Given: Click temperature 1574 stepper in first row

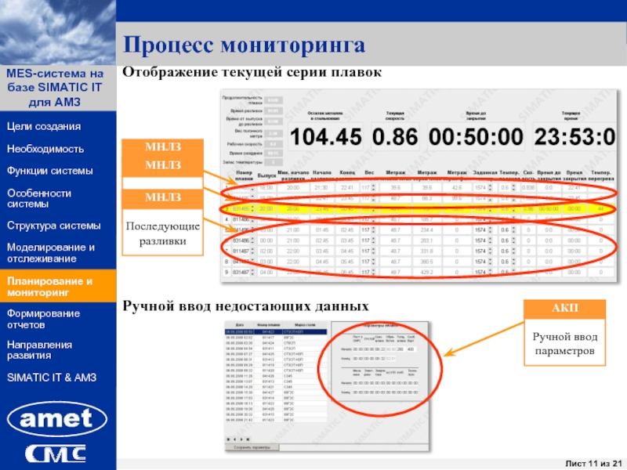Looking at the screenshot, I should 490,187.
